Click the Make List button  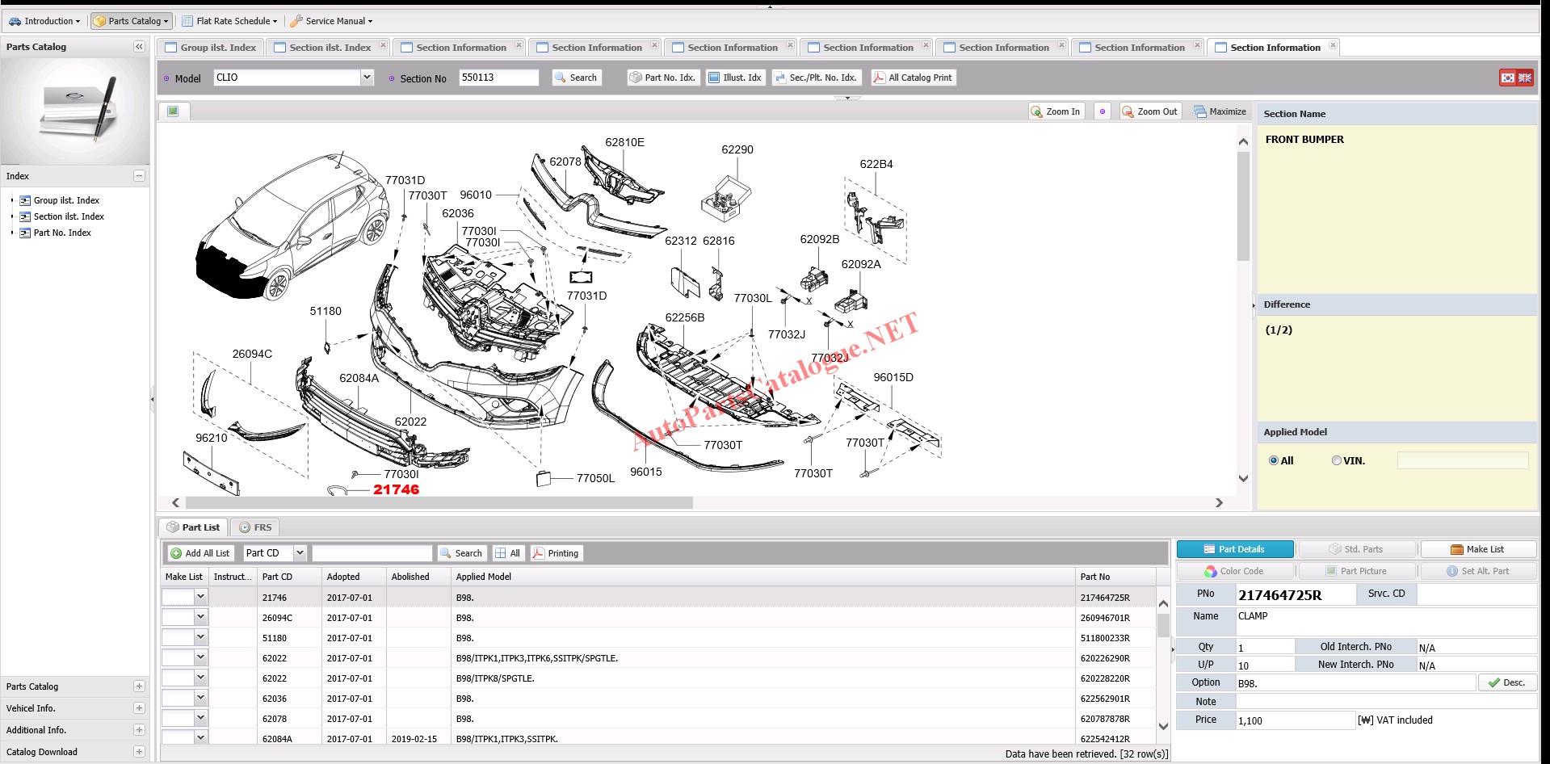1477,549
